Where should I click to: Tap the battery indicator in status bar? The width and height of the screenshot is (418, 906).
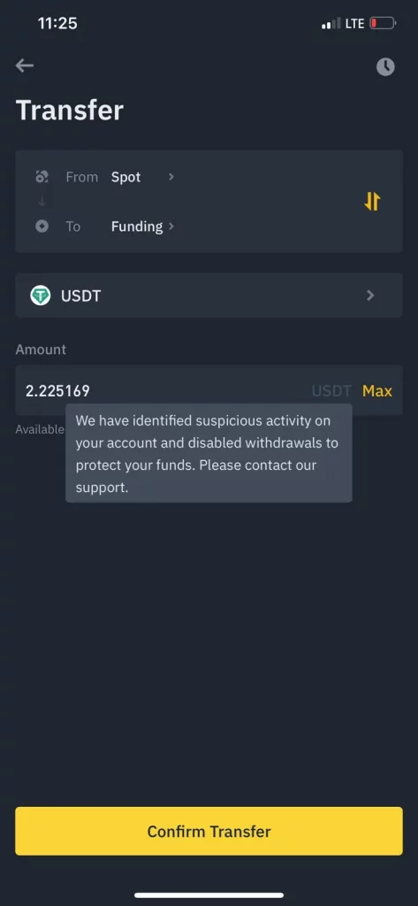(x=383, y=24)
